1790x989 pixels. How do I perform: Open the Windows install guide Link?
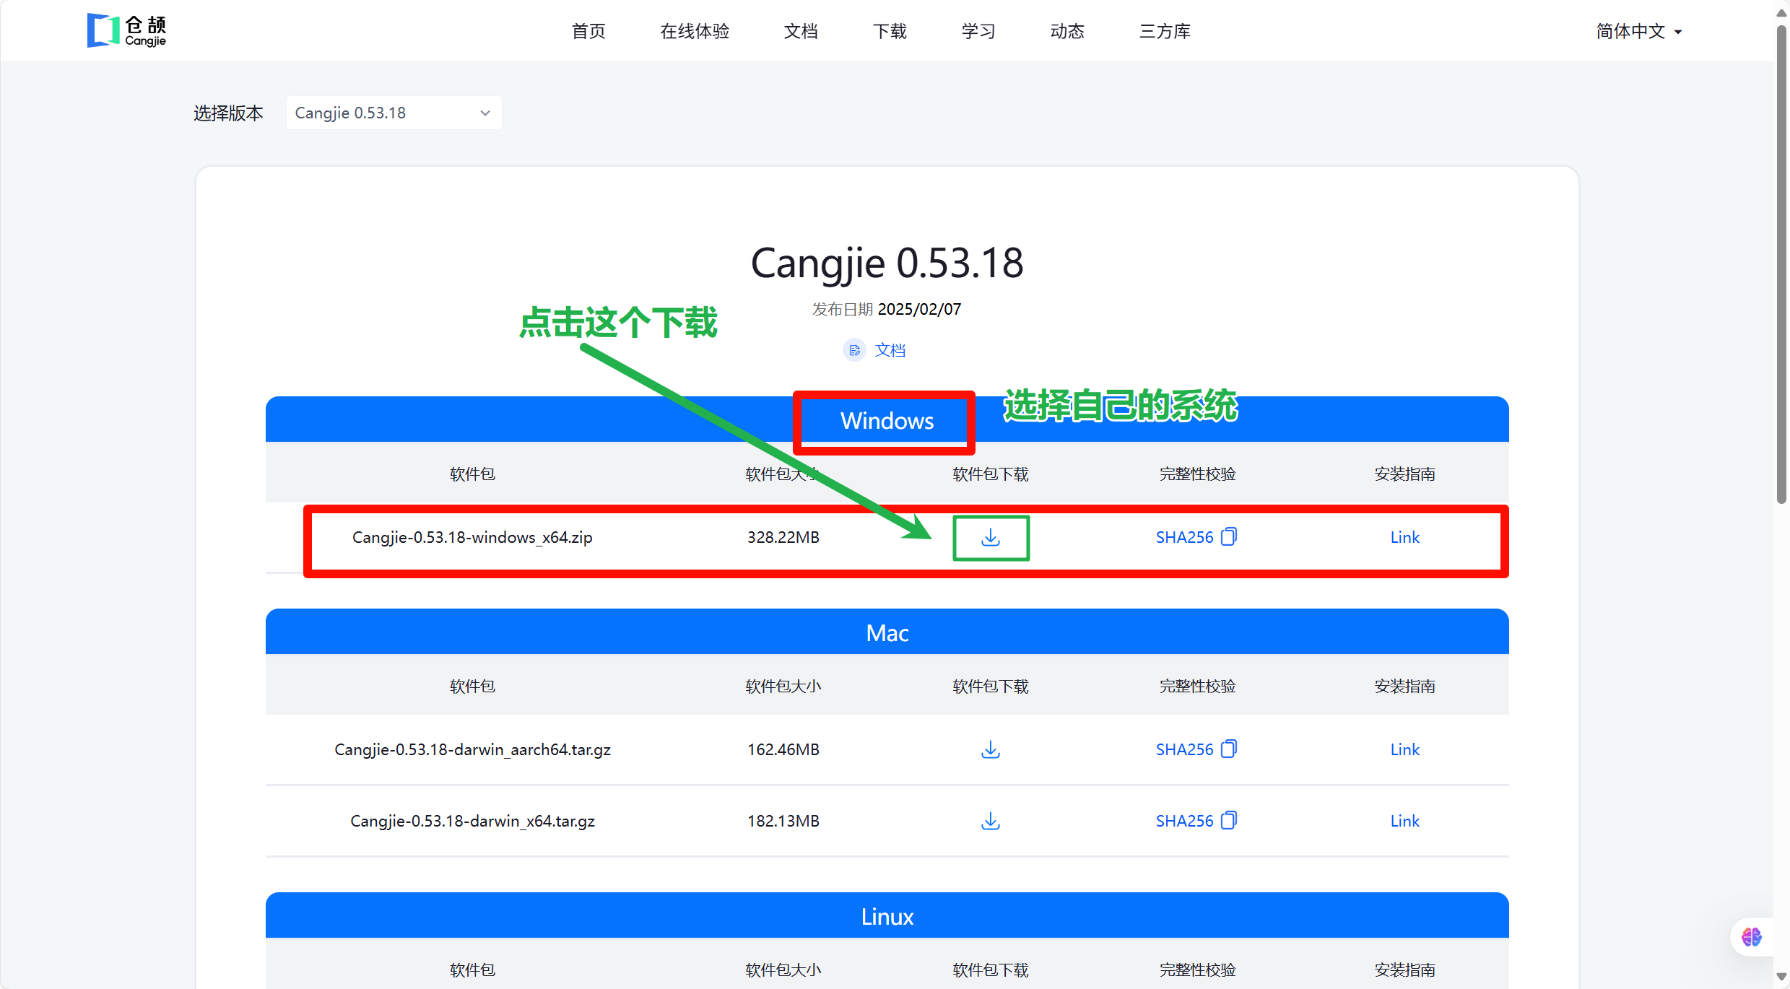click(1404, 537)
